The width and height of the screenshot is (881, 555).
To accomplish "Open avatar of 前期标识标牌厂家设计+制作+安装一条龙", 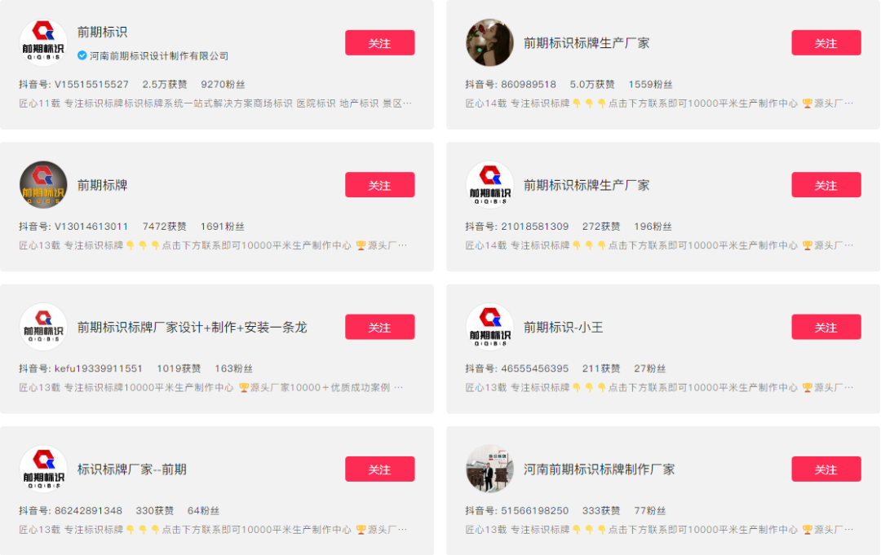I will (42, 326).
